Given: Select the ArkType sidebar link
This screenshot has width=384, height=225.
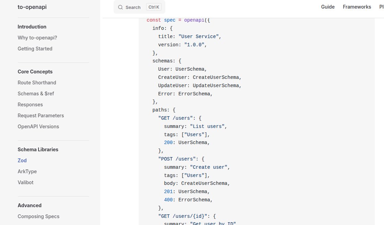Looking at the screenshot, I should (x=27, y=171).
